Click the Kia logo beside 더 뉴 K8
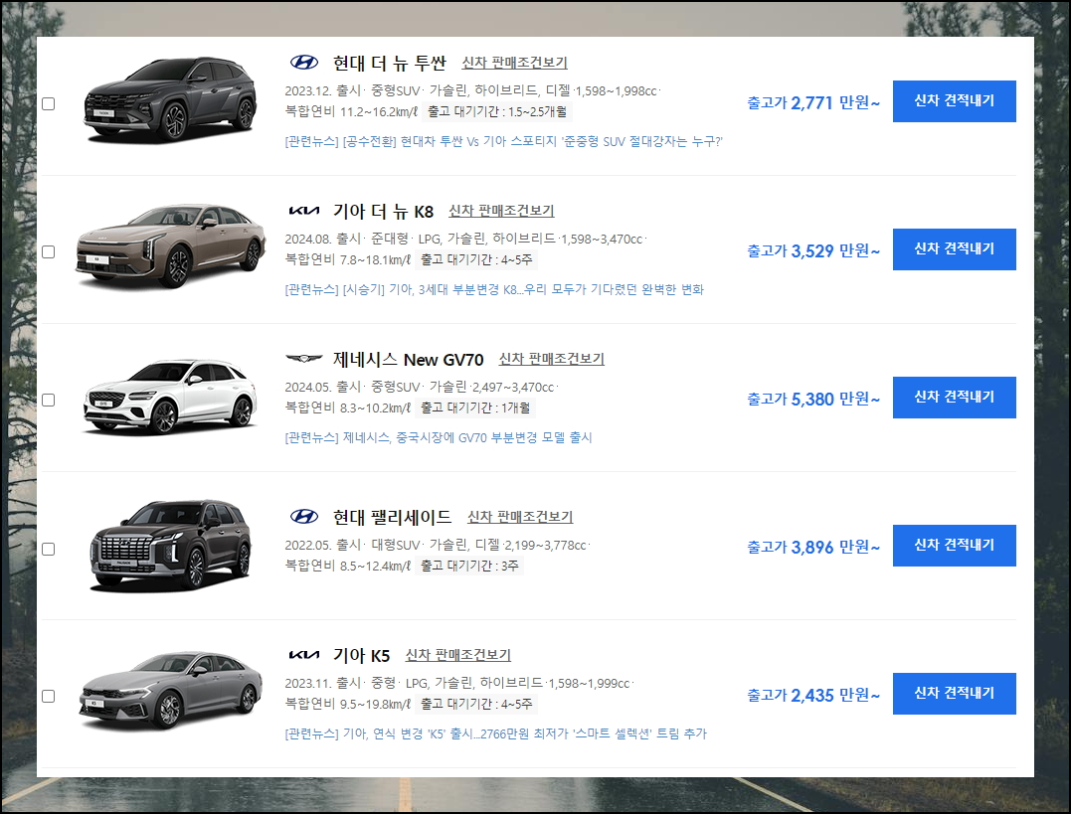Image resolution: width=1071 pixels, height=814 pixels. [x=304, y=211]
